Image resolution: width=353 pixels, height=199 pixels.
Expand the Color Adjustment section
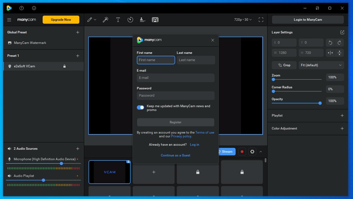[342, 128]
